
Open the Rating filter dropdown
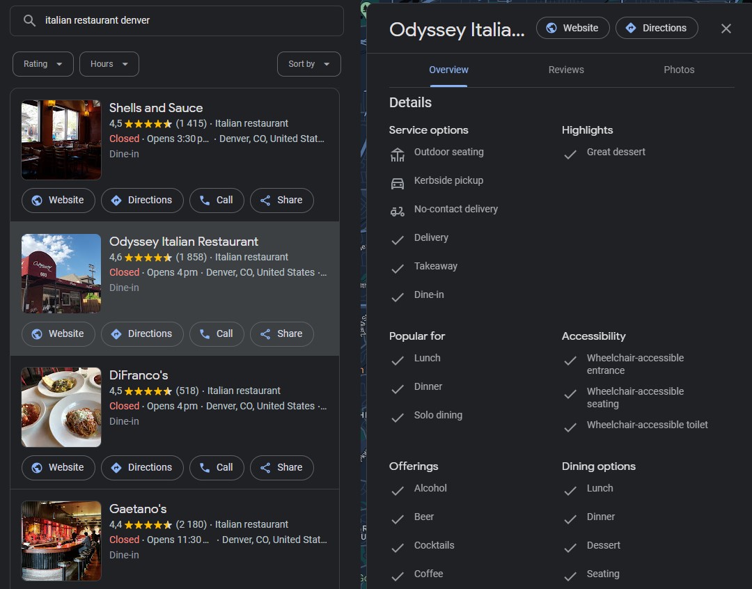(x=43, y=64)
